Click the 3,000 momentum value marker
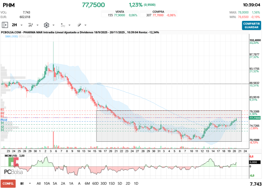The height and width of the screenshot is (189, 265). point(255,162)
